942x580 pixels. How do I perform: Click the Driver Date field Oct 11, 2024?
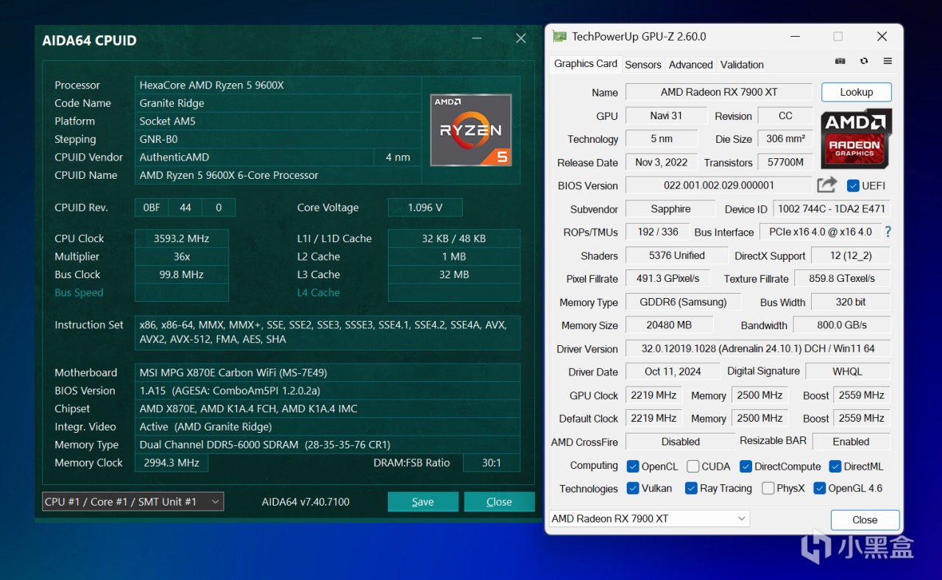point(673,372)
